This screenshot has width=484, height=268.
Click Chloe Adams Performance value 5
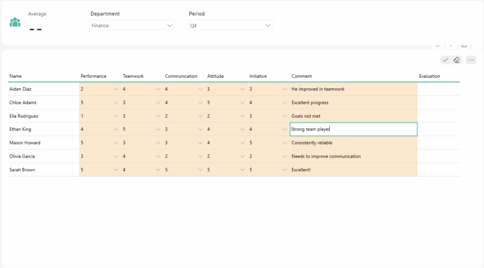82,103
